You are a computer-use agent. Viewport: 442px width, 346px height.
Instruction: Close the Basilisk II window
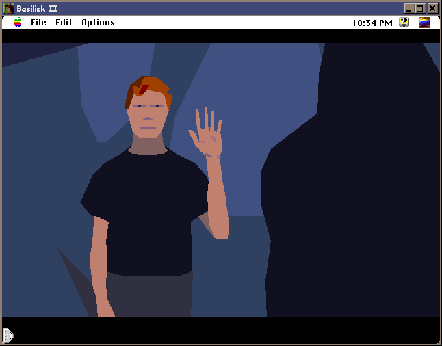click(432, 9)
